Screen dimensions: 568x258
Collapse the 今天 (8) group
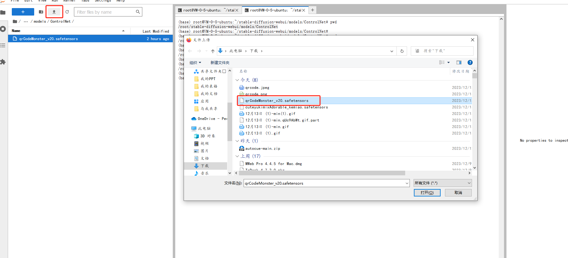pos(237,80)
